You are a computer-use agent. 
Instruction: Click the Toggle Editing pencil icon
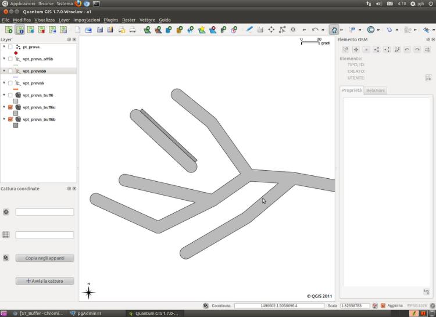249,30
